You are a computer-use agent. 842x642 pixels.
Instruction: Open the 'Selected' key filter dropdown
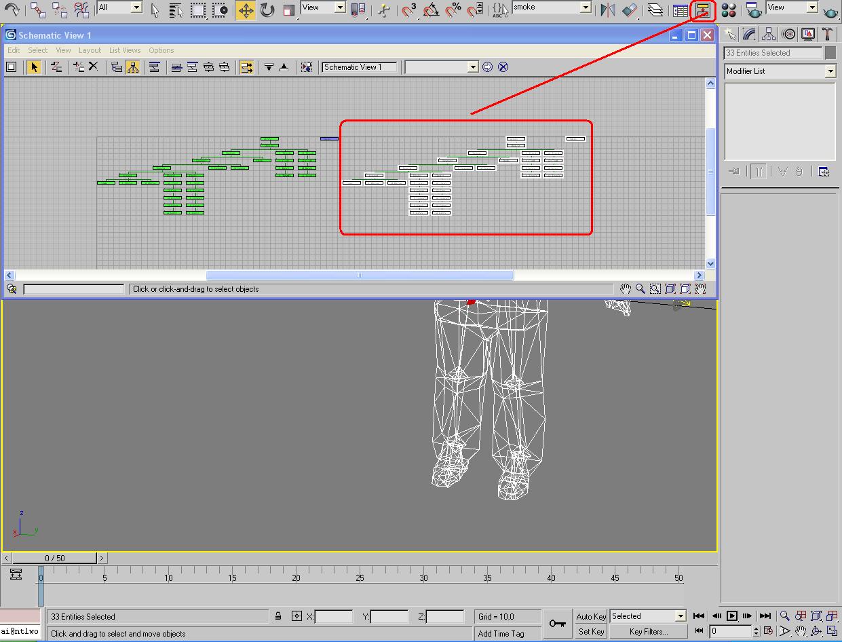681,616
